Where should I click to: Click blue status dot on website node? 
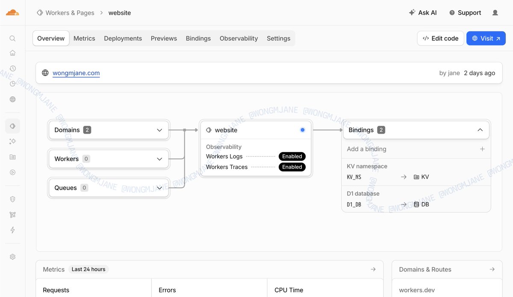tap(303, 130)
